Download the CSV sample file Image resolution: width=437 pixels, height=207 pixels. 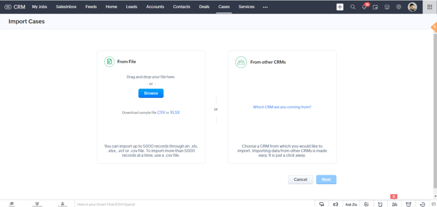(161, 112)
